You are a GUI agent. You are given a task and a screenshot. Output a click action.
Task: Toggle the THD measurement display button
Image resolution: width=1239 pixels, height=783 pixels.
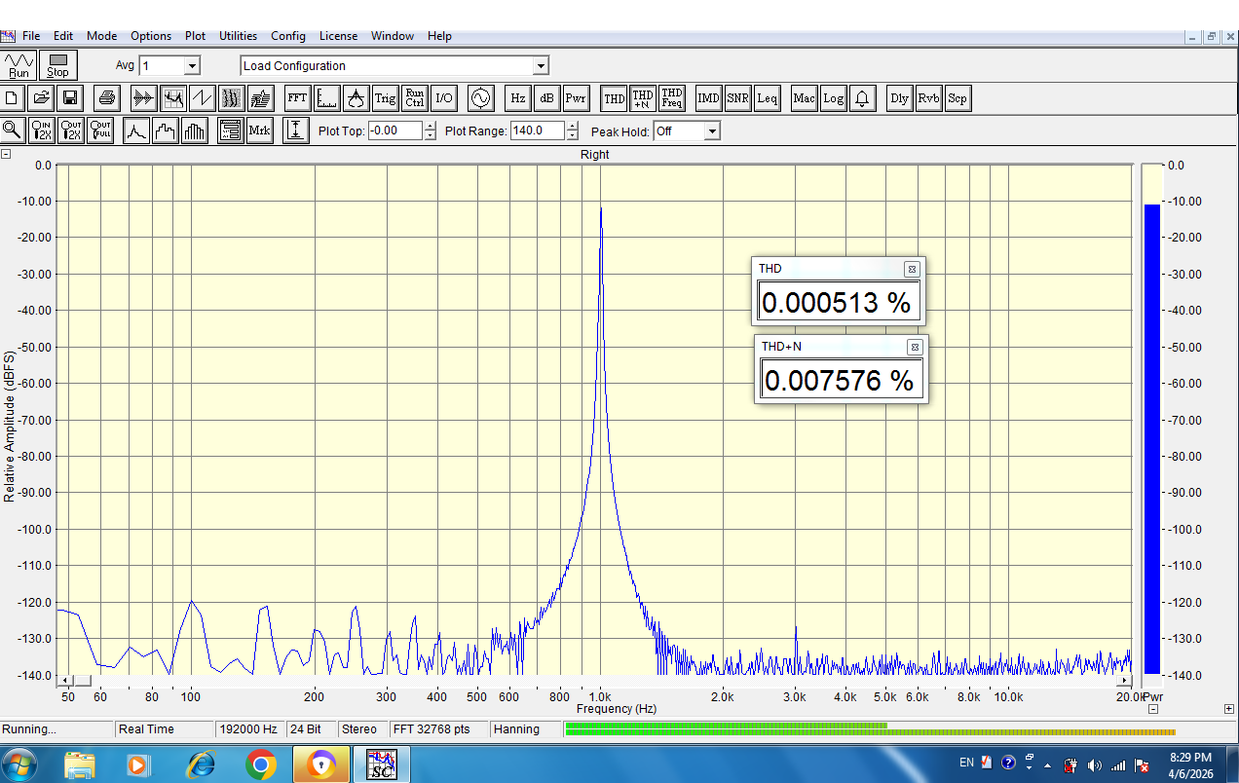pos(615,98)
